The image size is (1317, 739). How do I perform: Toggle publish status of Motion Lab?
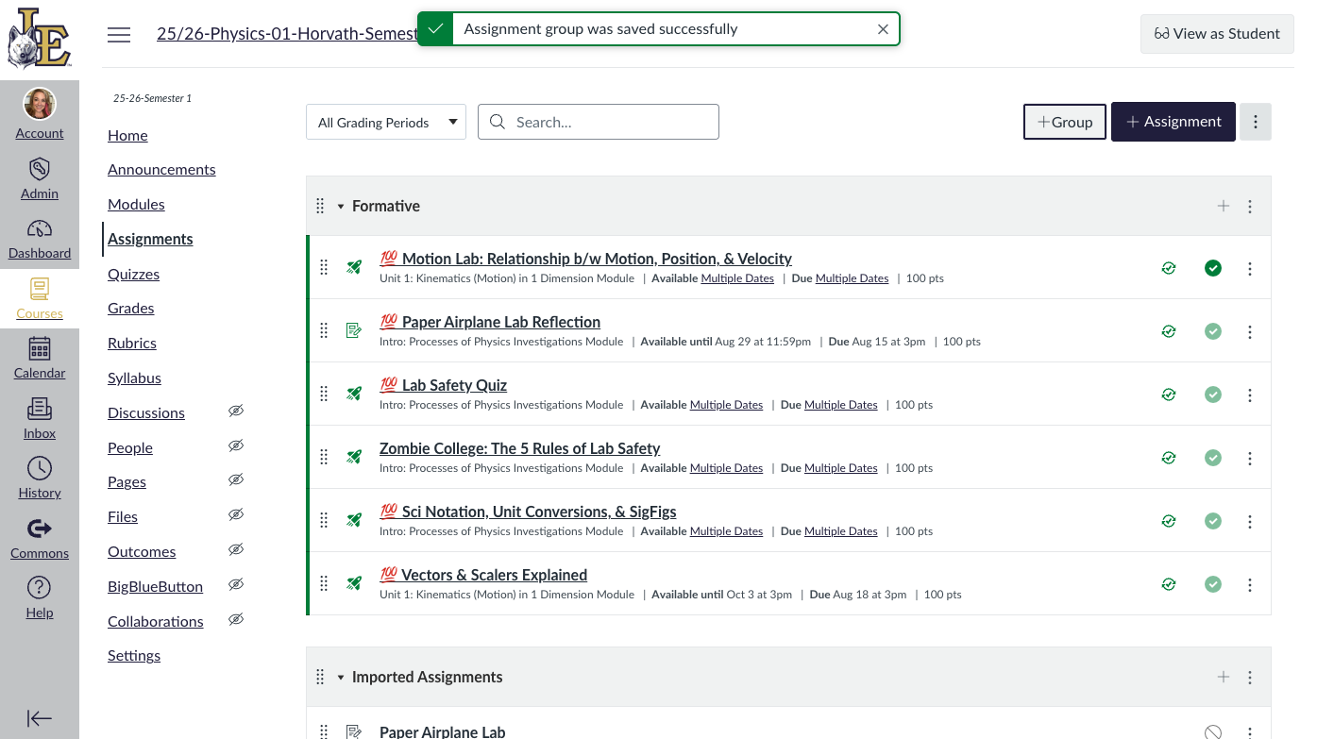pos(1213,268)
